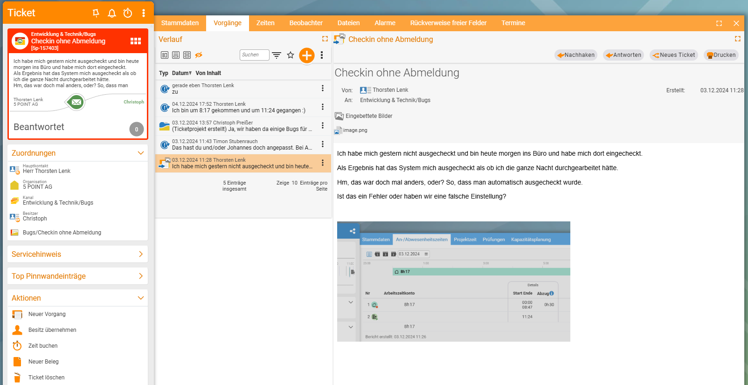The width and height of the screenshot is (748, 385).
Task: Click the orange plus add button
Action: tap(307, 55)
